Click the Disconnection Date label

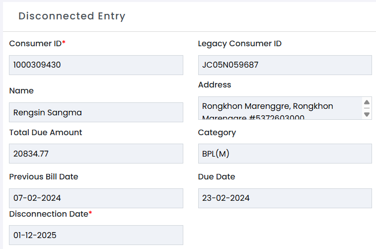tap(49, 214)
